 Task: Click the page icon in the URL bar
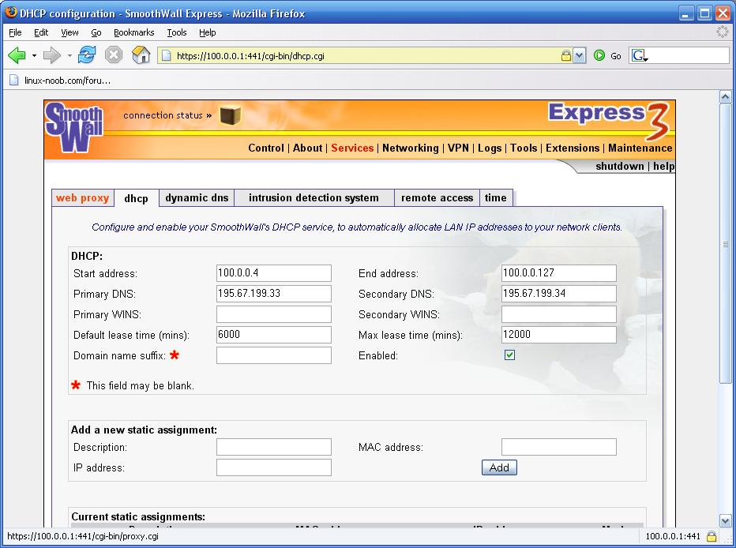pos(166,56)
